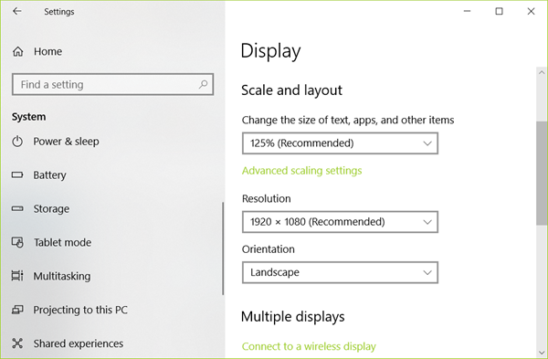The height and width of the screenshot is (359, 548).
Task: Click the Settings window title
Action: [x=59, y=12]
